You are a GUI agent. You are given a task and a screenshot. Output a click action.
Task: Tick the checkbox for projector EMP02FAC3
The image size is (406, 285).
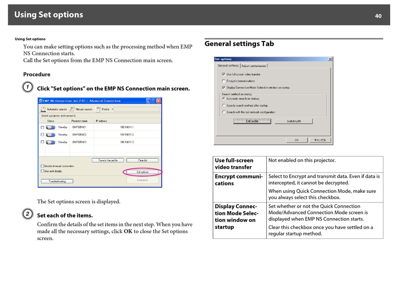point(42,142)
